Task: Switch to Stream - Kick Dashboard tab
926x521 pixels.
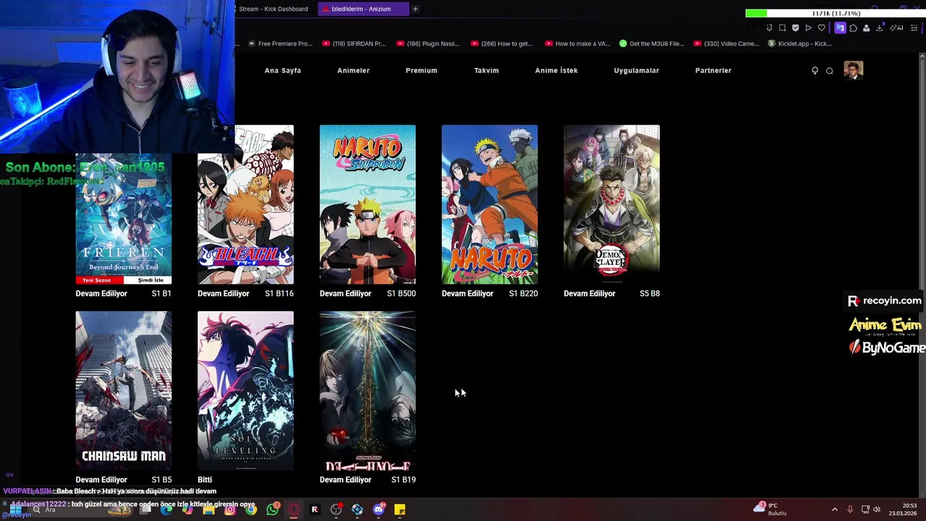Action: coord(273,9)
